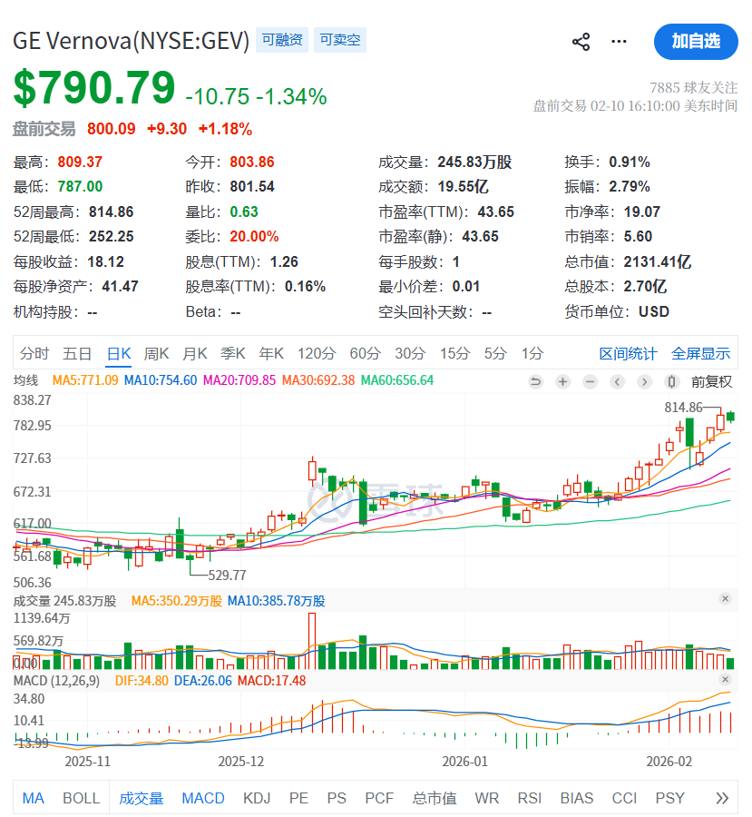752x817 pixels.
Task: Select the 日K chart tab
Action: [119, 354]
